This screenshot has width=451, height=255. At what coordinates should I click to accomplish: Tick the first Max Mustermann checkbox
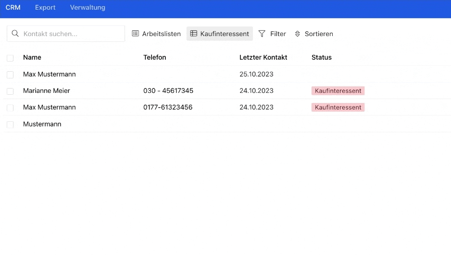(x=10, y=75)
